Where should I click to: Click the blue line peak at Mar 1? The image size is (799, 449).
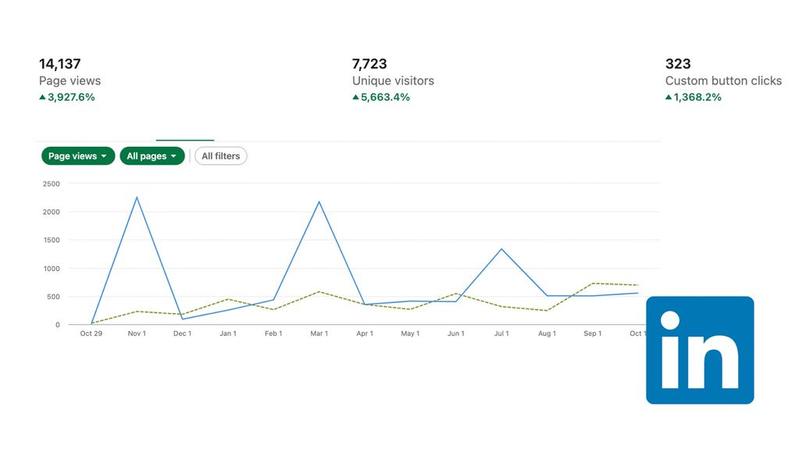(319, 202)
